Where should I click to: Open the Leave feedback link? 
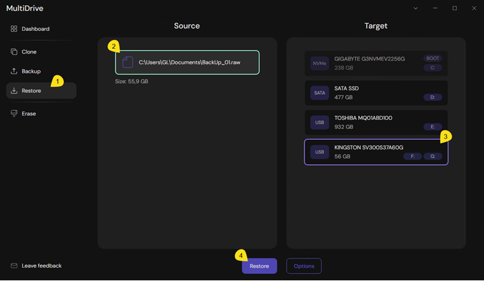click(x=41, y=266)
